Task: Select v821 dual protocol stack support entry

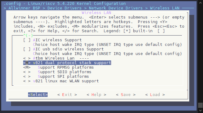Action: click(x=67, y=63)
